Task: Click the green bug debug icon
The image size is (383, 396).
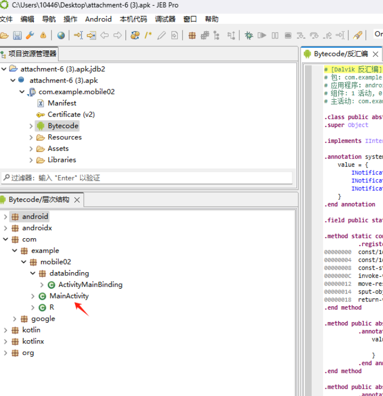Action: pos(248,36)
